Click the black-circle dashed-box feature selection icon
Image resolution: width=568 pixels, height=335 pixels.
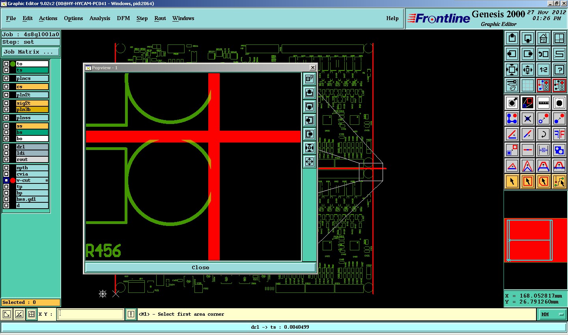[x=559, y=103]
